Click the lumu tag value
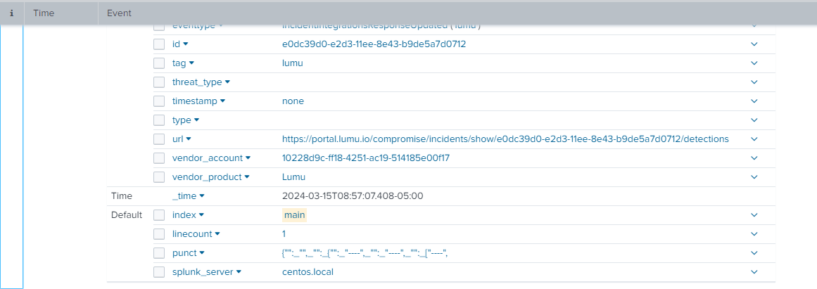817x289 pixels. click(x=292, y=63)
